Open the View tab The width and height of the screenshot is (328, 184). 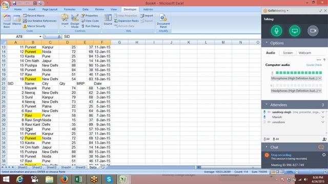[114, 9]
